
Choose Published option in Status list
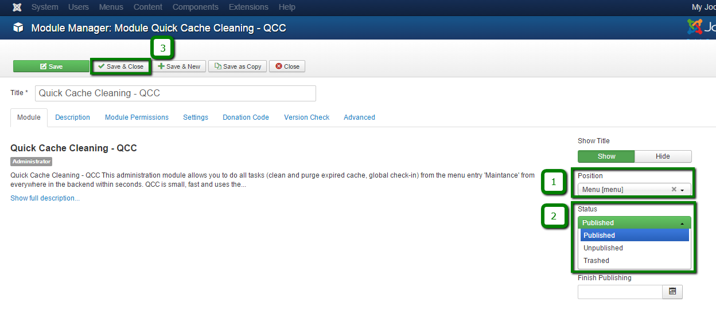635,236
